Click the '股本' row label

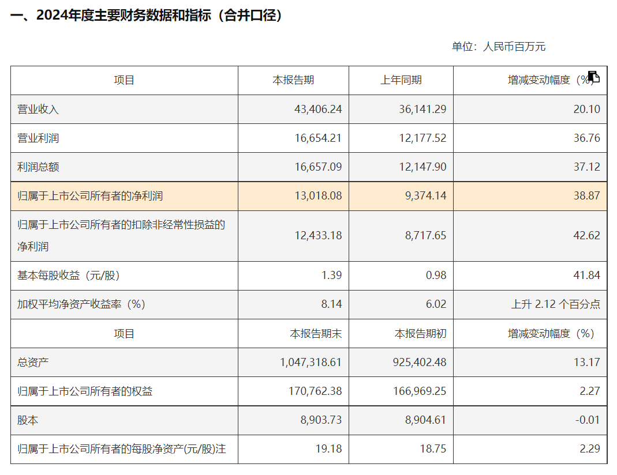[x=28, y=420]
